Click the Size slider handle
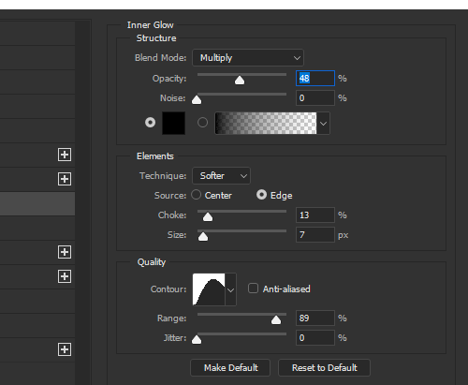Image resolution: width=468 pixels, height=385 pixels. pos(203,237)
